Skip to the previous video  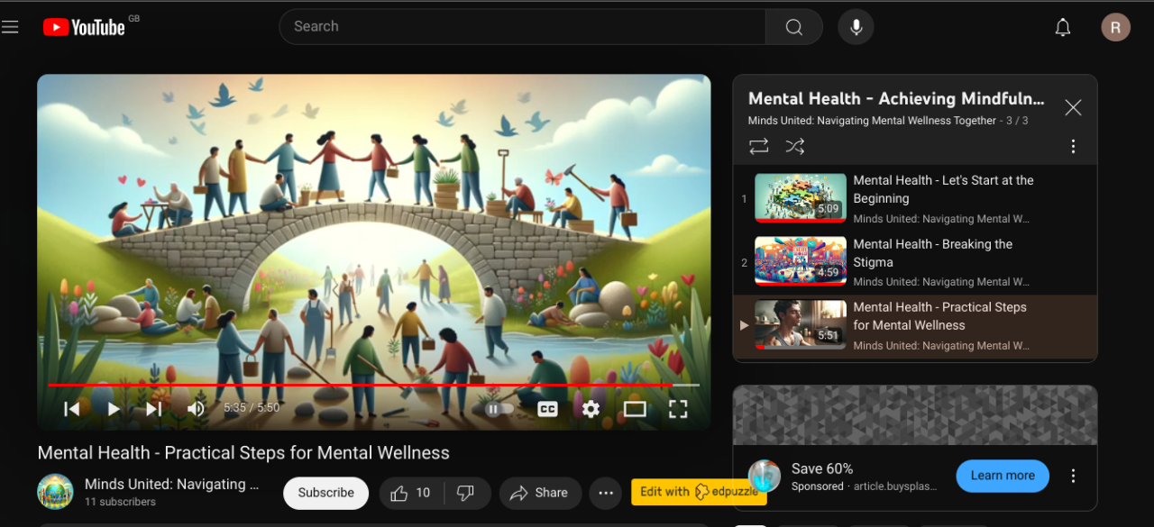(x=72, y=409)
